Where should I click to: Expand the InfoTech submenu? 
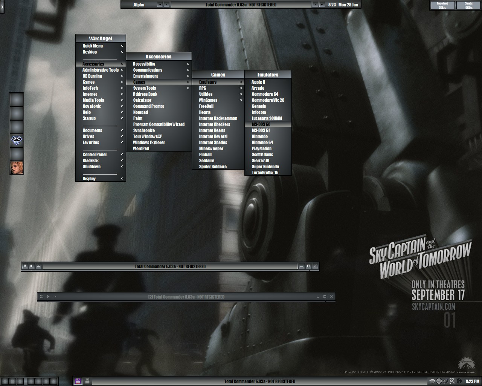coord(101,88)
